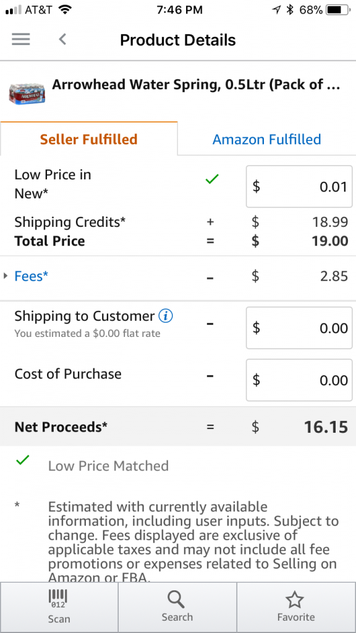Viewport: 356px width, 633px height.
Task: Open the Arrowhead Water product thumbnail
Action: coord(27,94)
